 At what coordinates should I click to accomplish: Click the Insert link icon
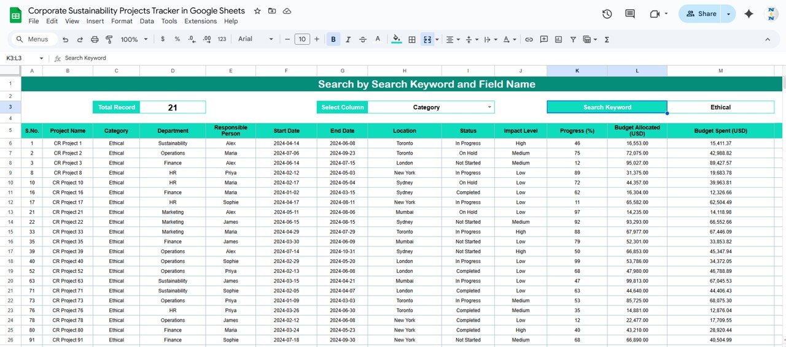pos(529,39)
